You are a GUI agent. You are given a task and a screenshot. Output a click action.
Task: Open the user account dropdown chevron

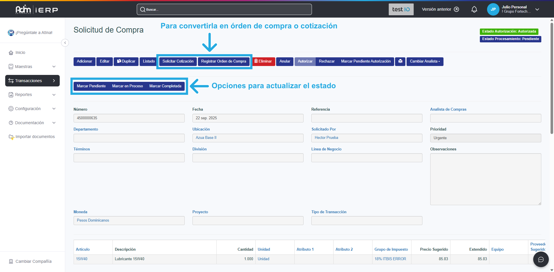point(537,10)
